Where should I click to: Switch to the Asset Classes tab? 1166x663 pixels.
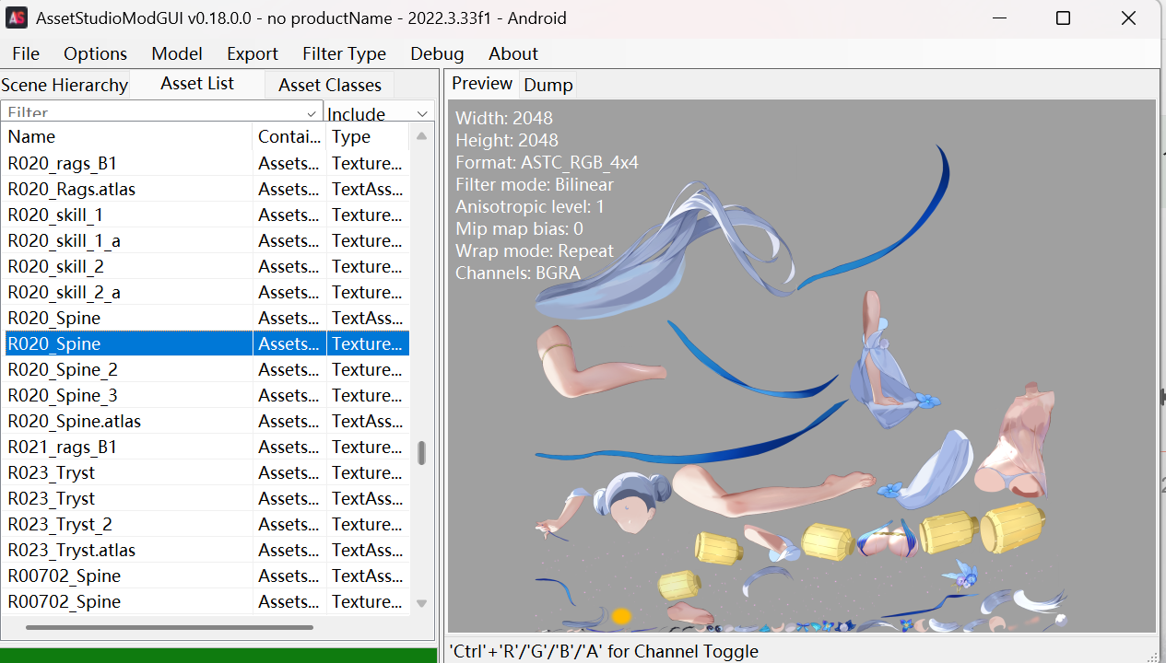click(330, 85)
